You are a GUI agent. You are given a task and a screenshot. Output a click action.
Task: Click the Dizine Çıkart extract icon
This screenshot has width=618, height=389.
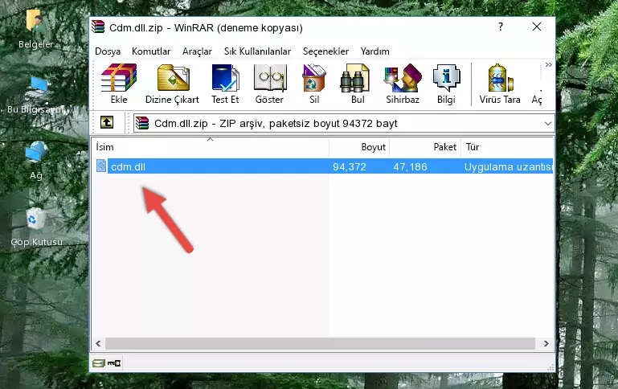click(173, 78)
